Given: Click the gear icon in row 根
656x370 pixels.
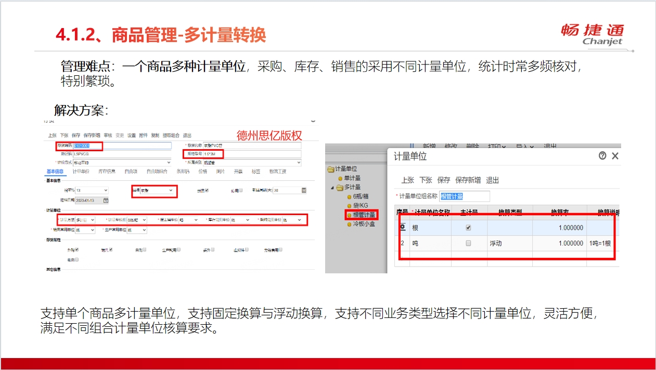Looking at the screenshot, I should pyautogui.click(x=402, y=228).
